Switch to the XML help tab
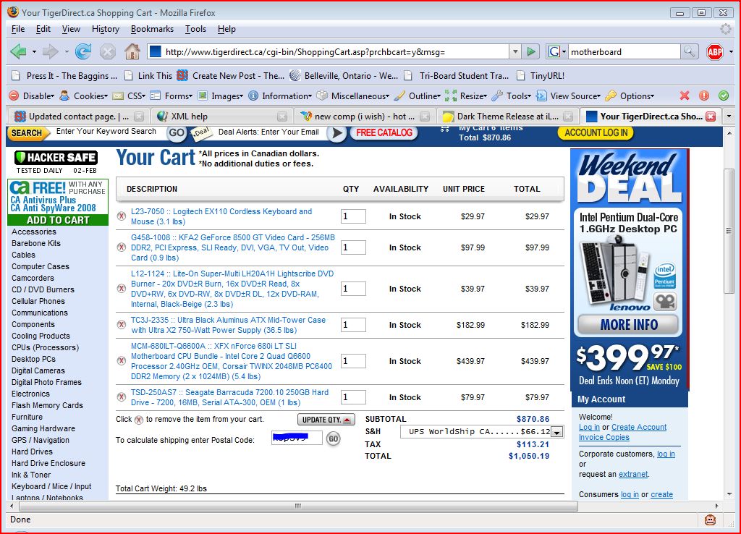The height and width of the screenshot is (534, 741). (189, 116)
